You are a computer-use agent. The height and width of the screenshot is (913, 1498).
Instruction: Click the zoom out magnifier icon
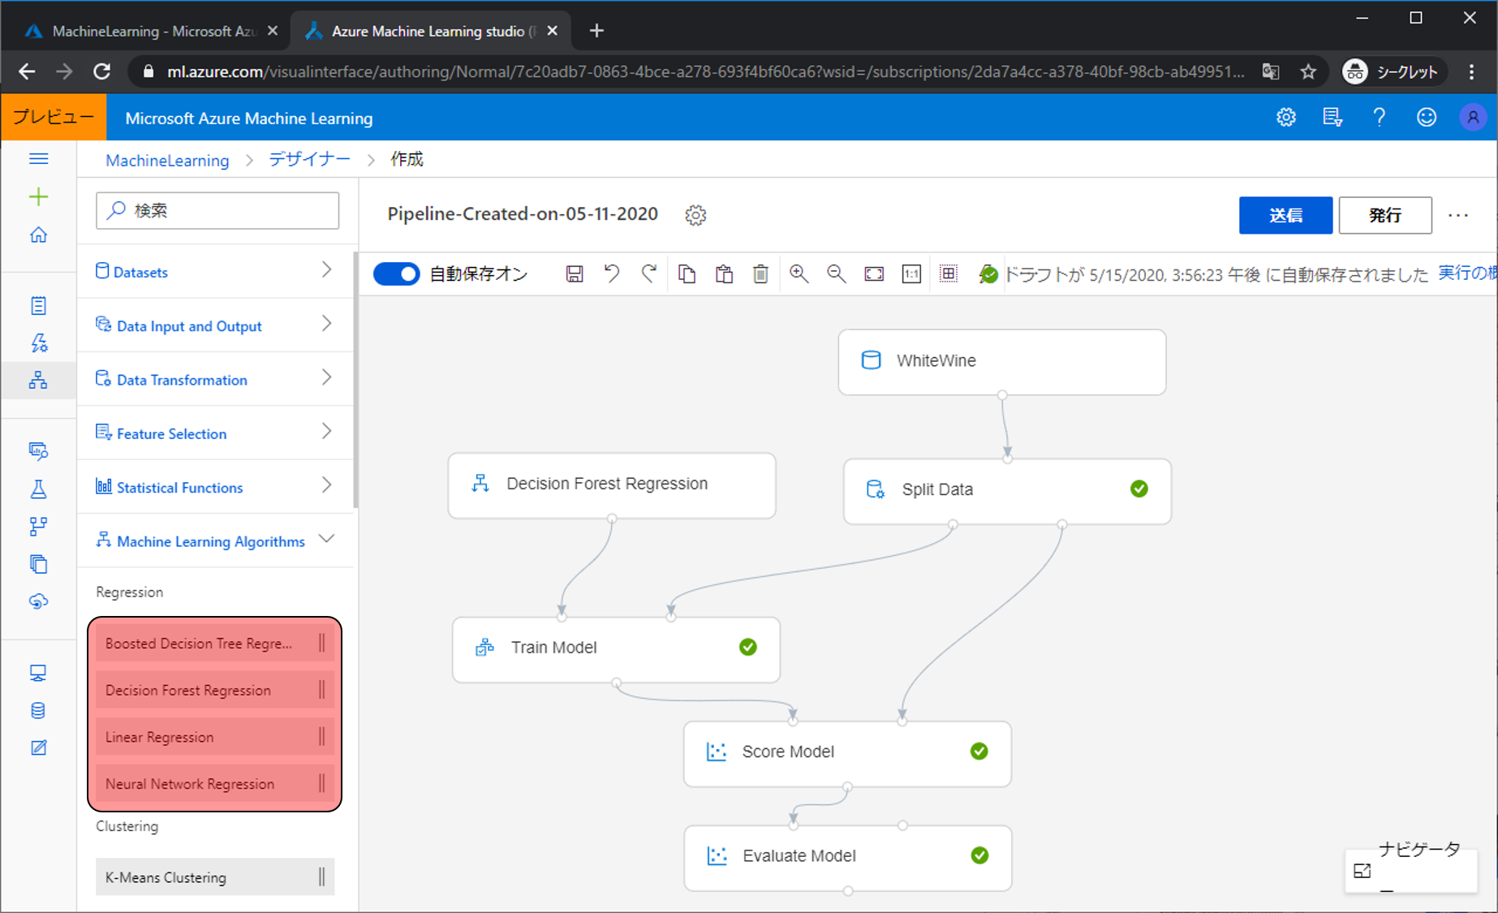pyautogui.click(x=836, y=274)
